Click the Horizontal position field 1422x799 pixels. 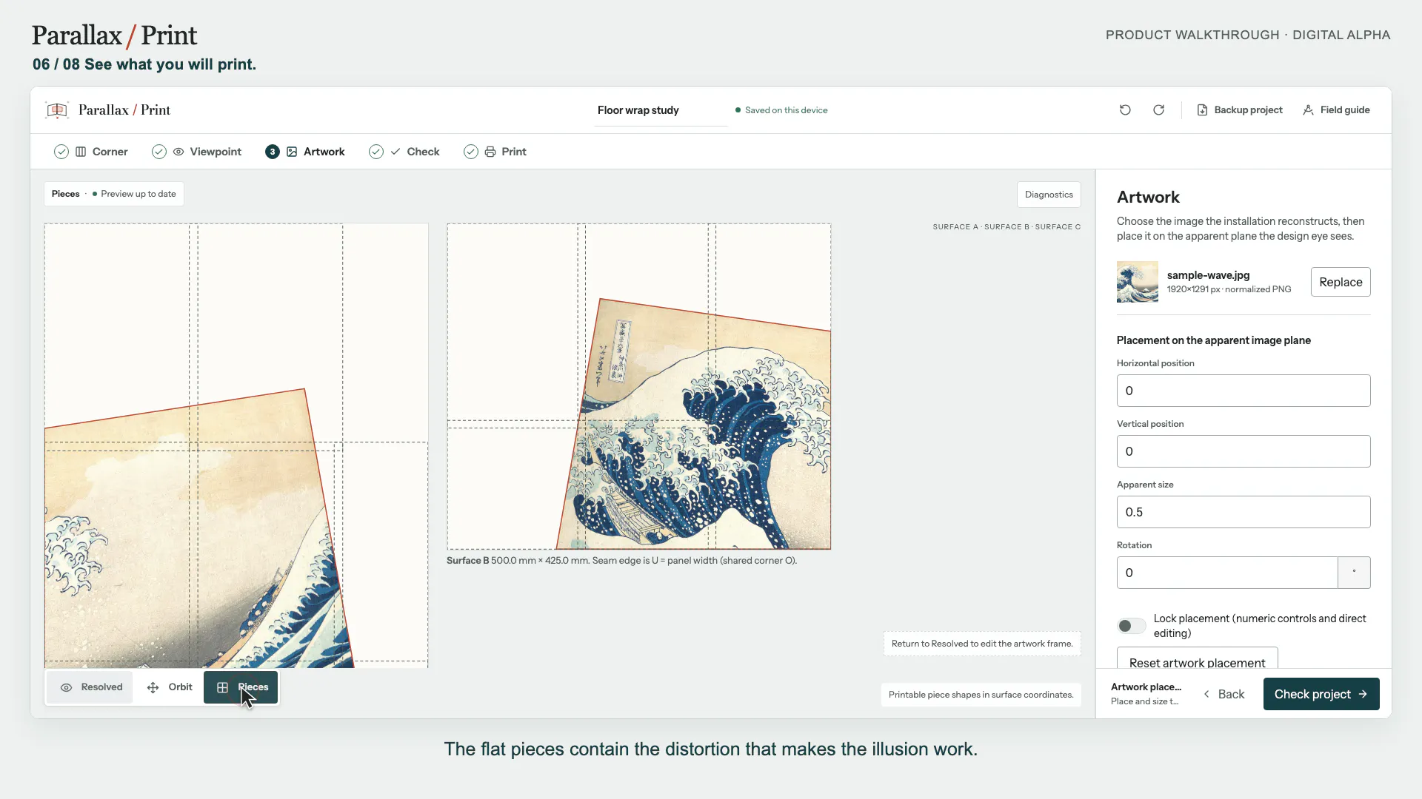pos(1244,391)
